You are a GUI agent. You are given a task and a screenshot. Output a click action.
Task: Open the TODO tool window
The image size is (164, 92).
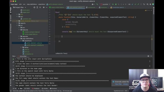tap(27, 88)
